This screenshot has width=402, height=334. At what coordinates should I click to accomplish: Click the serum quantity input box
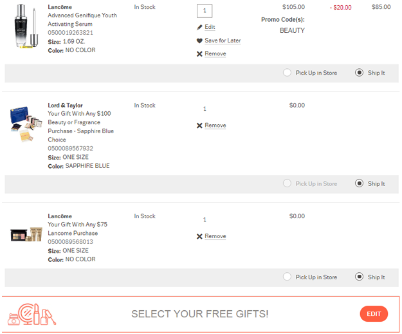pos(205,11)
